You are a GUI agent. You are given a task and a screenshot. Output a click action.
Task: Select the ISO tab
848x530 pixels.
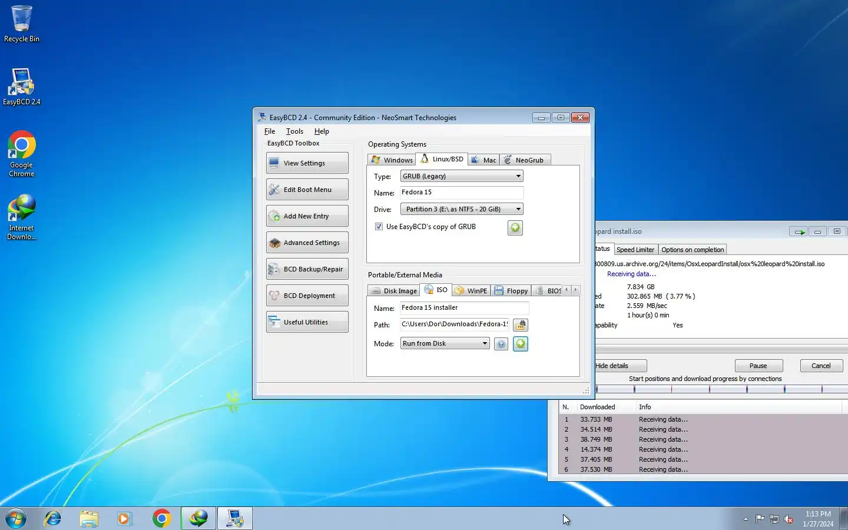(436, 290)
